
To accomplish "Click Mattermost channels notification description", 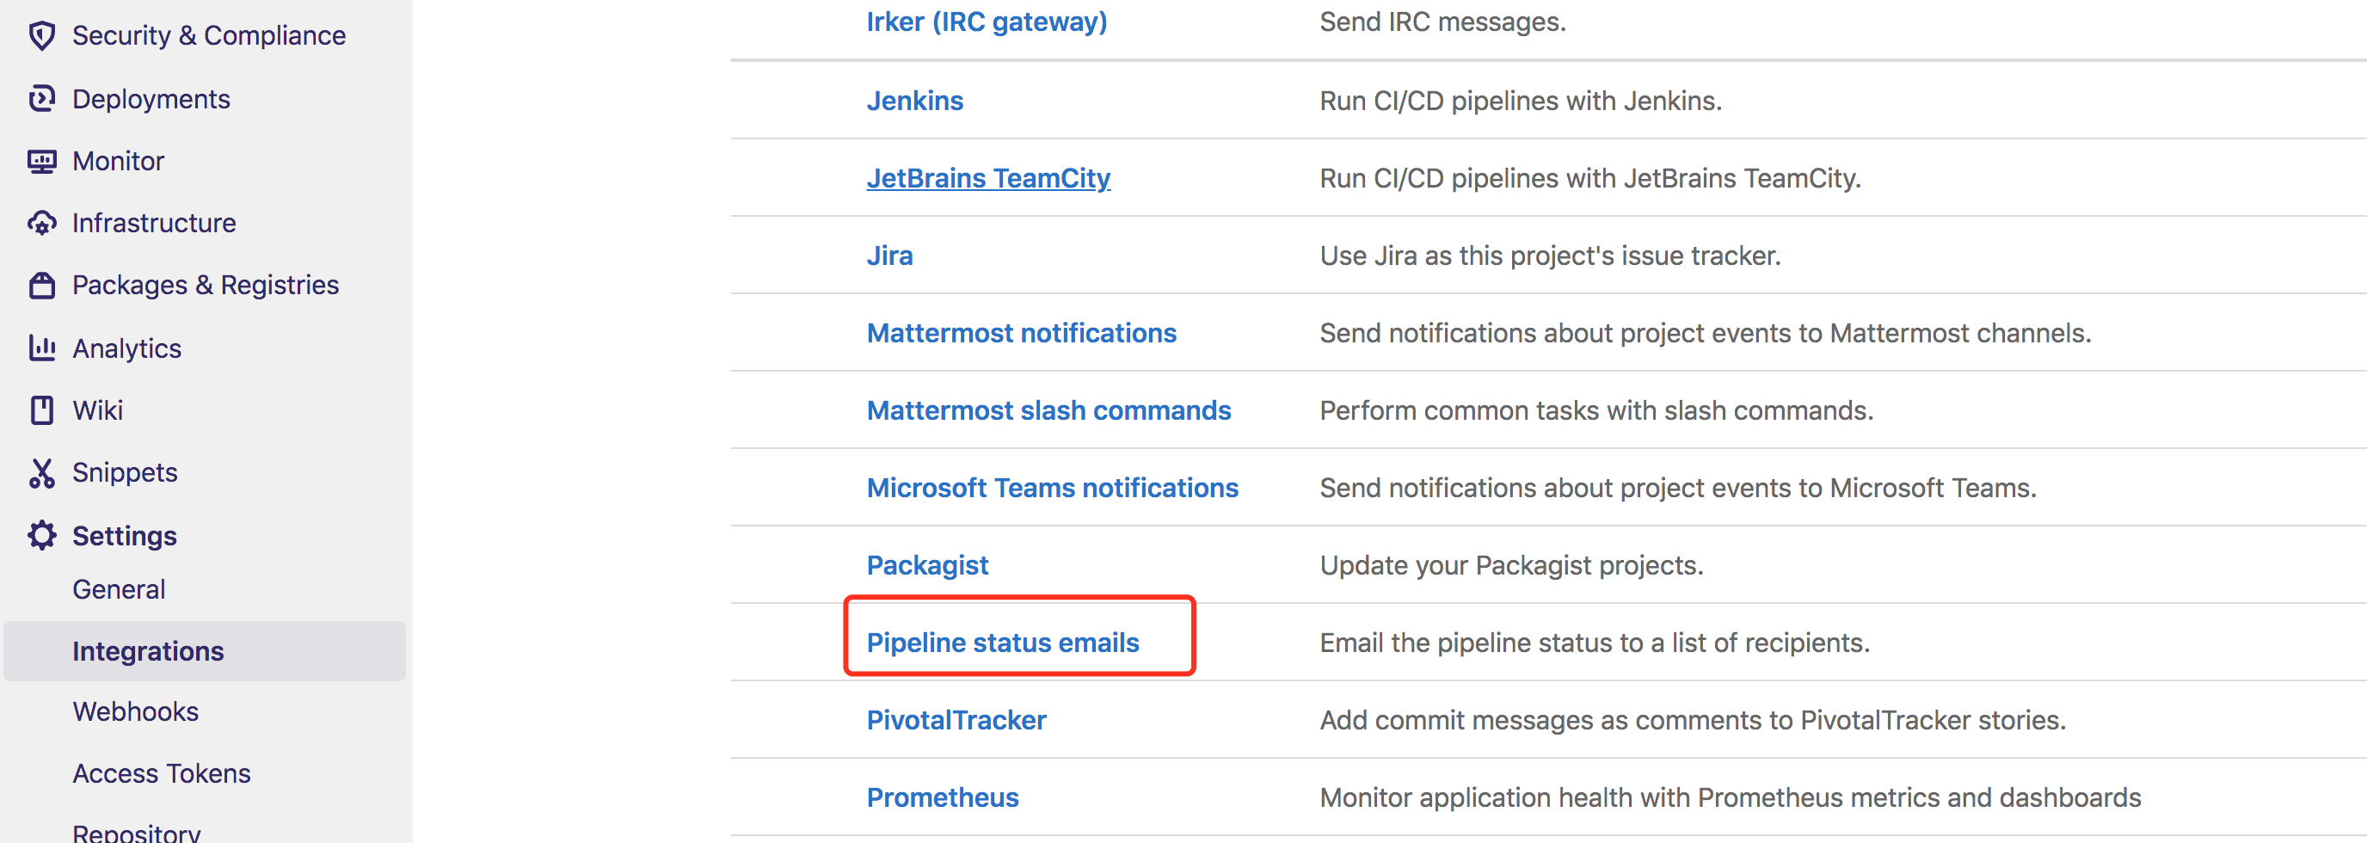I will pyautogui.click(x=1706, y=333).
